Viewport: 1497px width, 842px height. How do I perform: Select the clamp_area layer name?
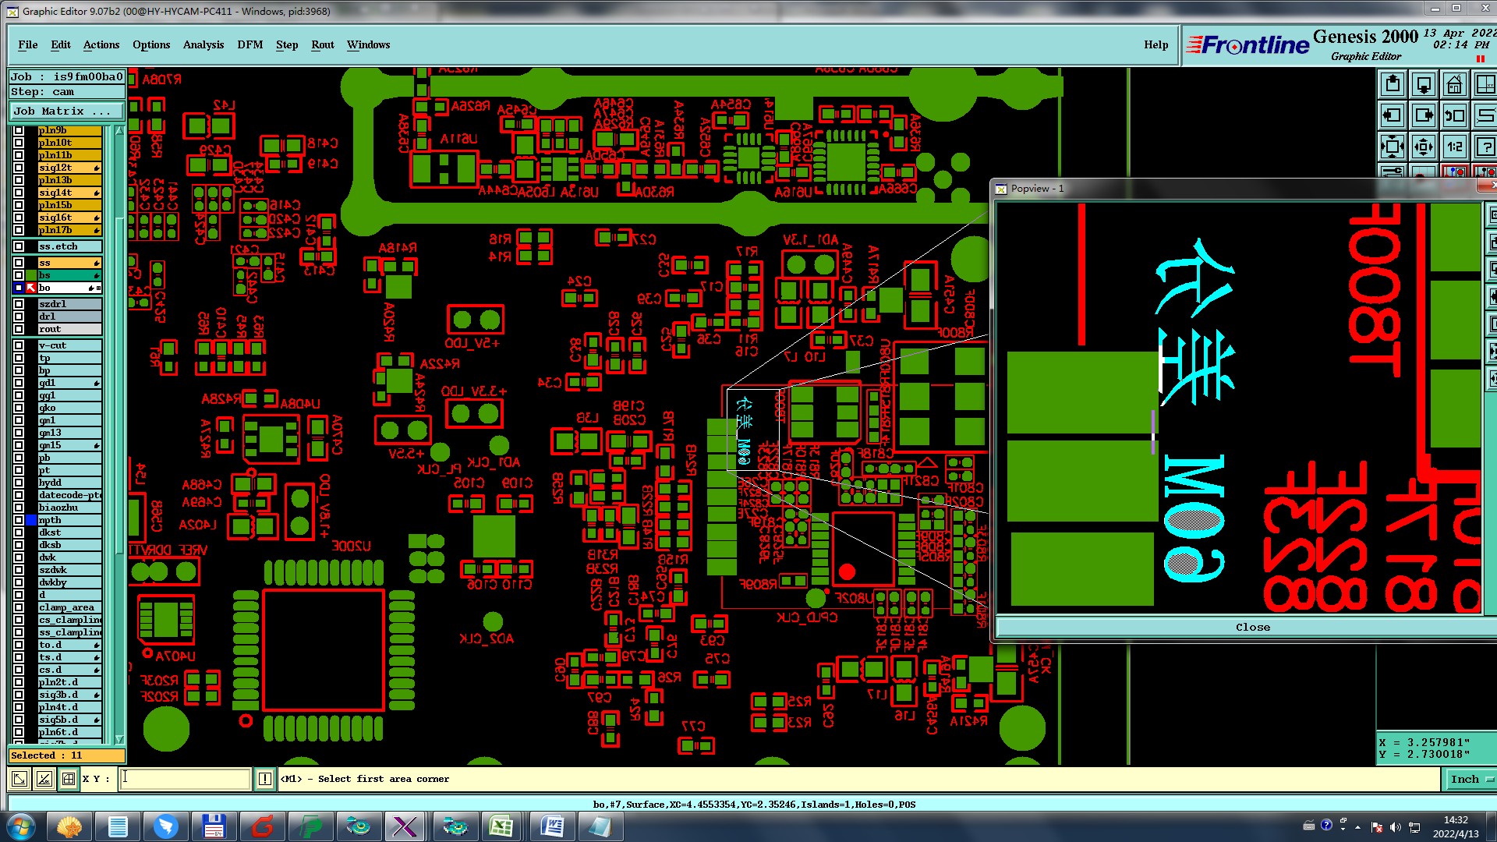point(69,607)
